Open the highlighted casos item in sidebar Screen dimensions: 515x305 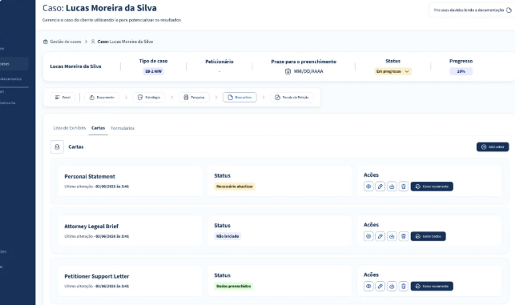(x=14, y=64)
